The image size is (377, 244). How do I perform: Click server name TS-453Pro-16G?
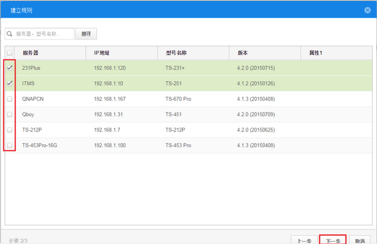pos(40,145)
